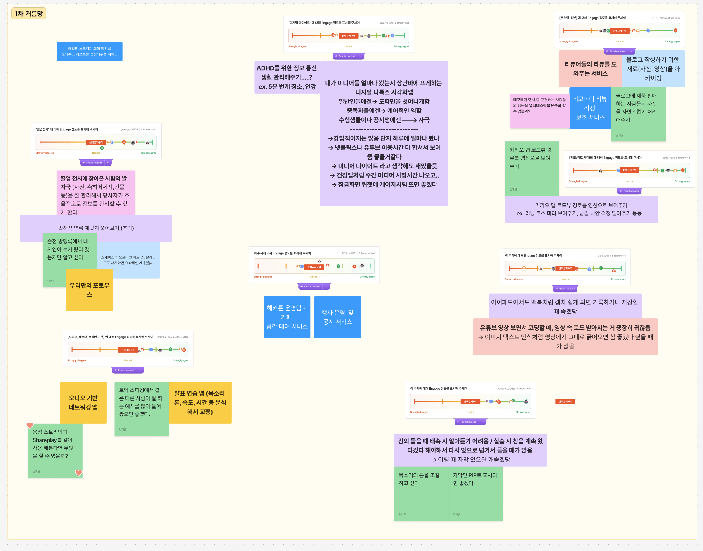Click green G avatar on 디지털 다이어트 poll

(383, 36)
